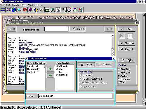This screenshot has height=109, width=146.
Task: Click the catalogue record list scrollbar
Action: (x=113, y=45)
